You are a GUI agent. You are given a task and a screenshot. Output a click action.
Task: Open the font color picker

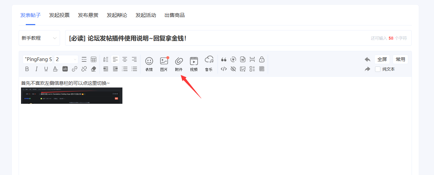[56, 69]
